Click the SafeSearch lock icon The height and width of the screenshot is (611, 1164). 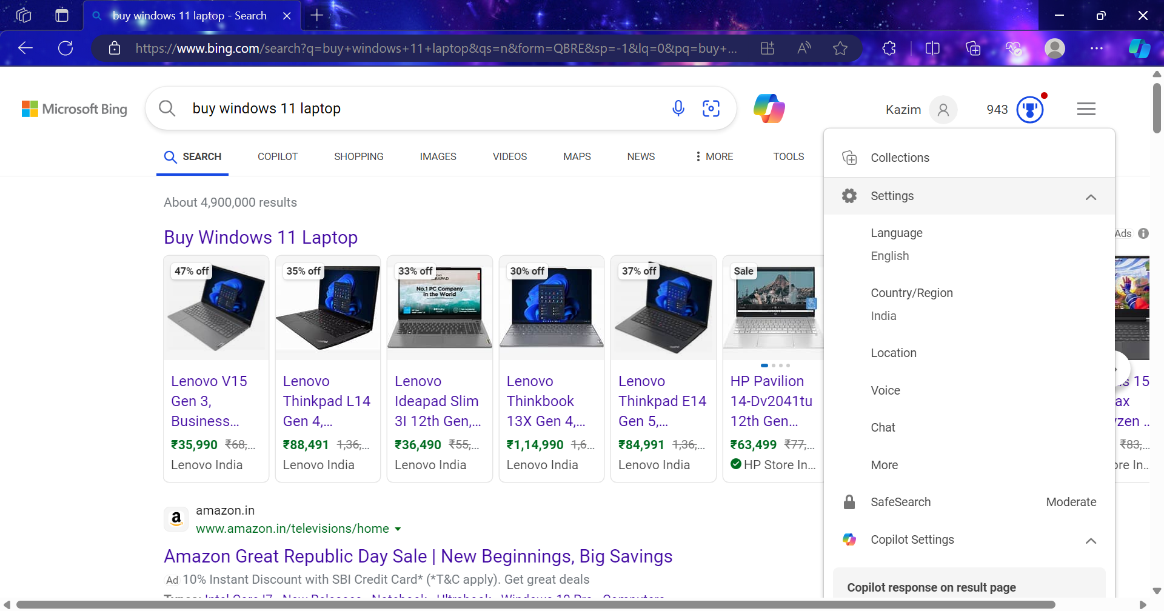pyautogui.click(x=849, y=502)
